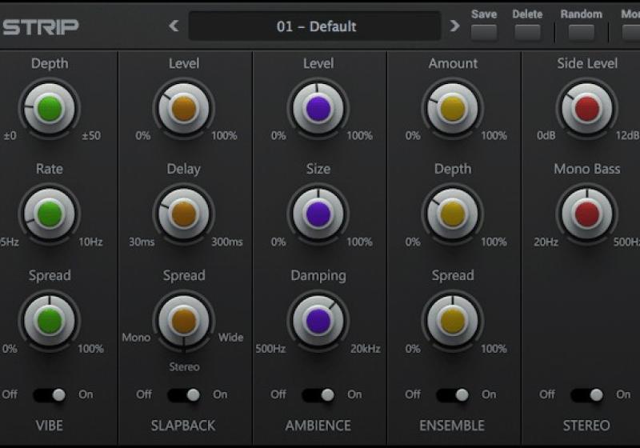Toggle the VIBE on/off switch

(x=50, y=394)
